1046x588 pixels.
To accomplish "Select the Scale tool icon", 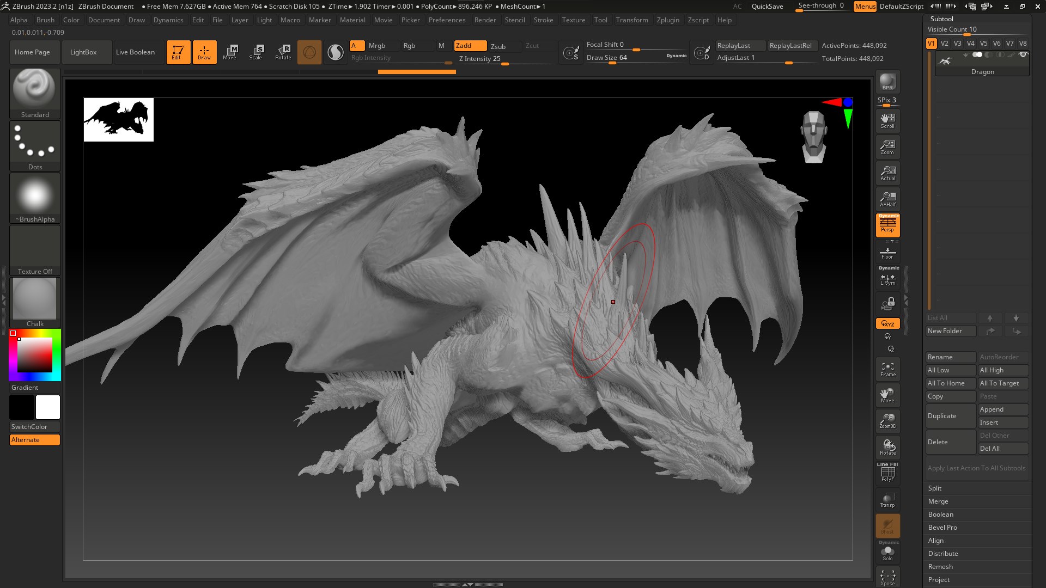I will pyautogui.click(x=256, y=52).
